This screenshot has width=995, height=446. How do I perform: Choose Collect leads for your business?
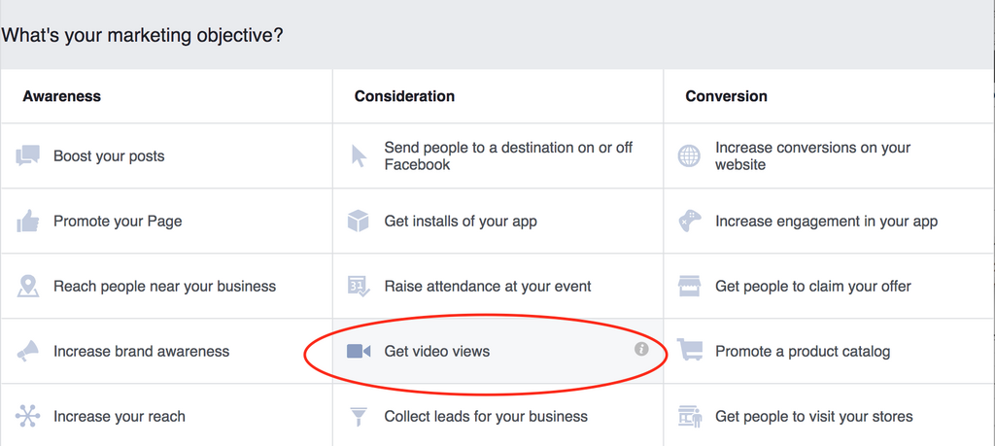click(x=486, y=416)
